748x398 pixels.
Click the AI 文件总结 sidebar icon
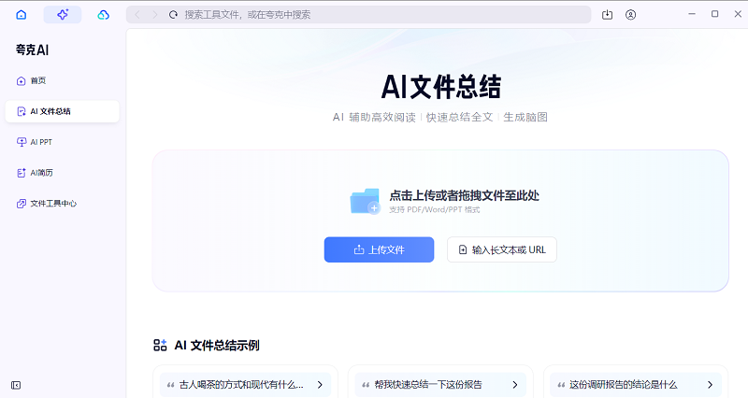click(21, 111)
